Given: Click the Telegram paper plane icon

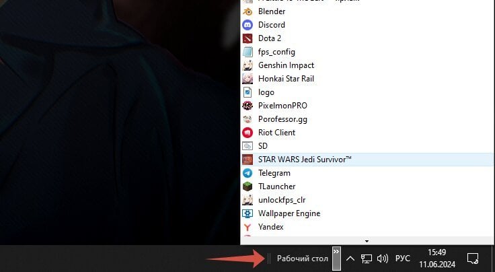Looking at the screenshot, I should click(x=247, y=173).
